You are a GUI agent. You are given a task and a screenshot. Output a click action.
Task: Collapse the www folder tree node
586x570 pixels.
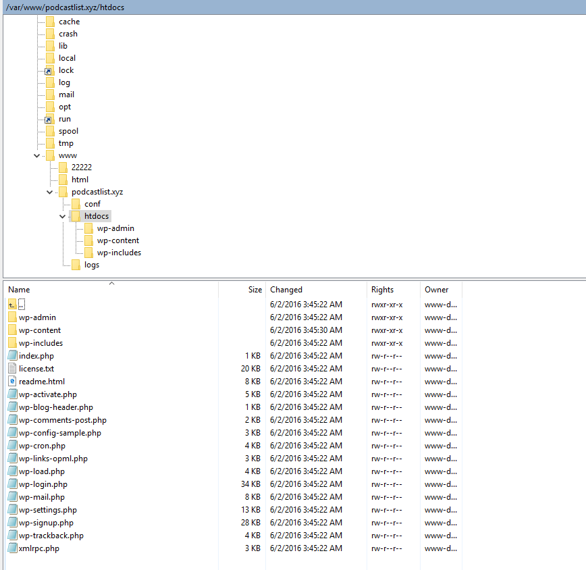(36, 155)
